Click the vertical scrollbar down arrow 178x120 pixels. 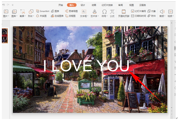point(171,107)
